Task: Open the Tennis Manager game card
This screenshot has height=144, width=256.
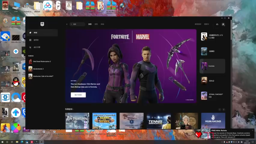Action: [159, 121]
